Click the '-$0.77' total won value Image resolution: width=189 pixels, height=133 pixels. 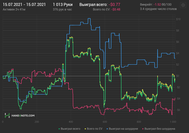coord(114,5)
